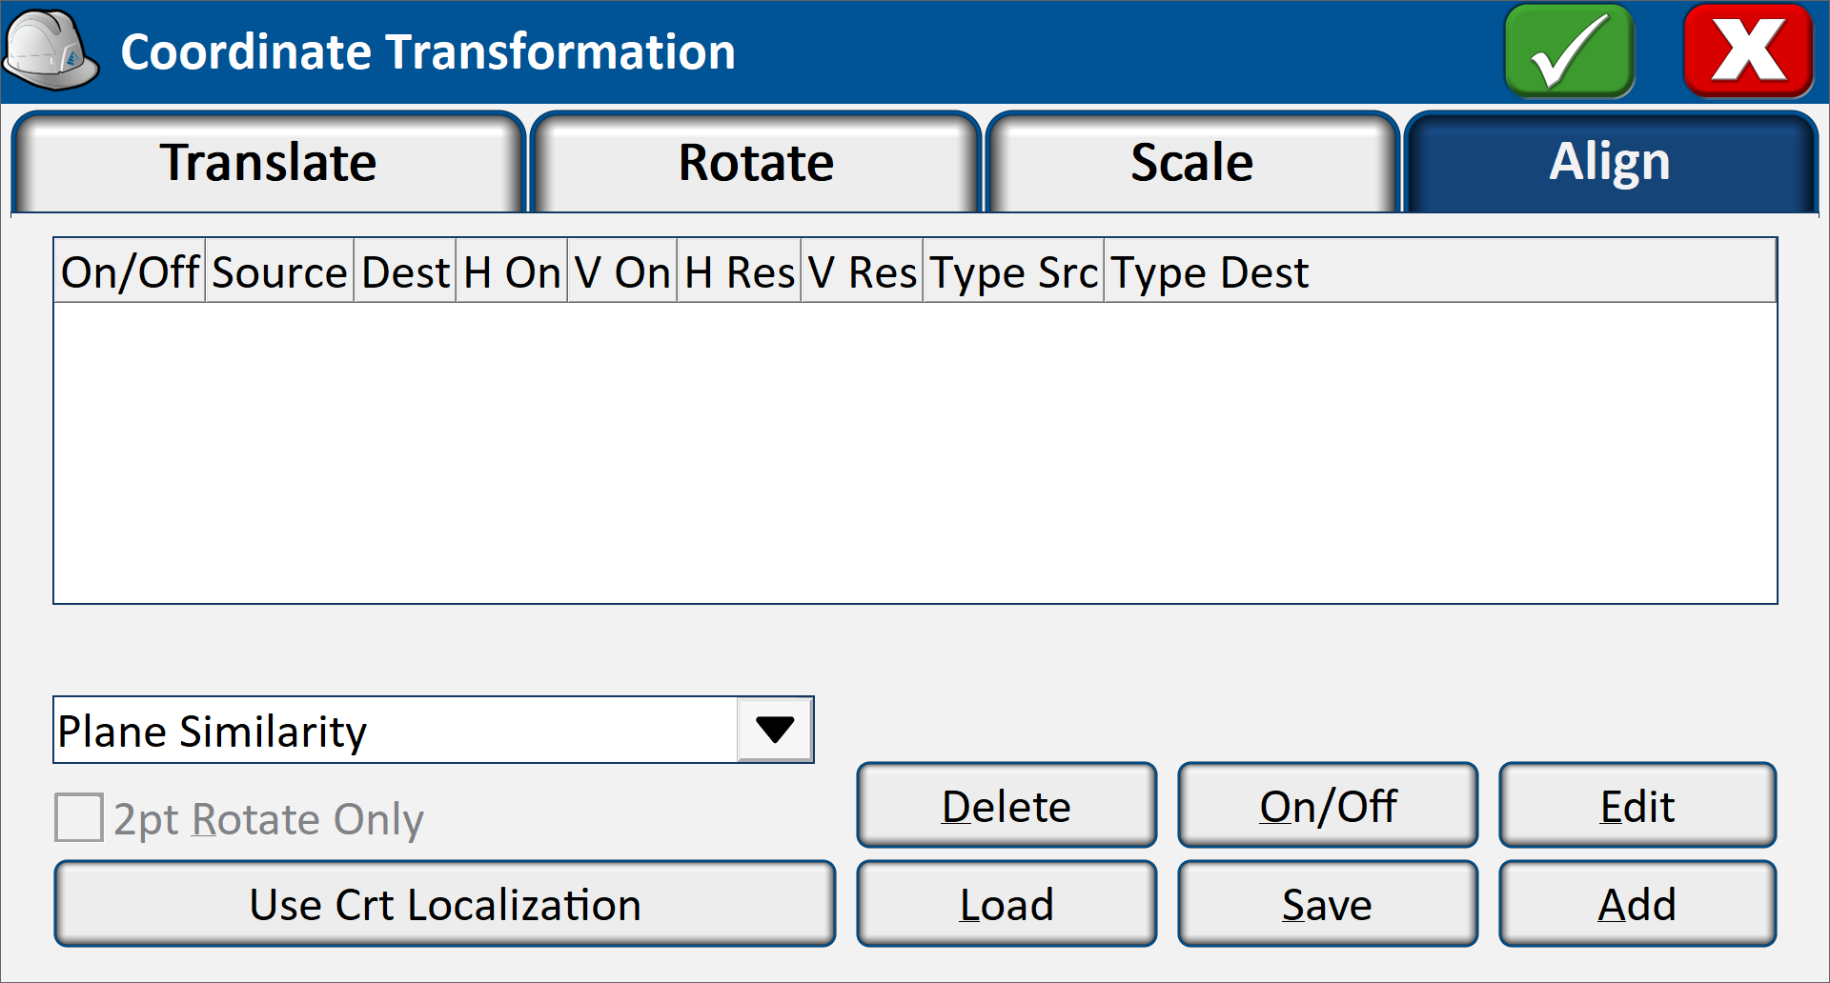Confirm with the green checkmark button
1830x983 pixels.
pos(1569,50)
